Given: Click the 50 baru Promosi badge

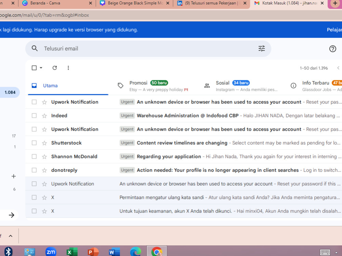Looking at the screenshot, I should 159,83.
